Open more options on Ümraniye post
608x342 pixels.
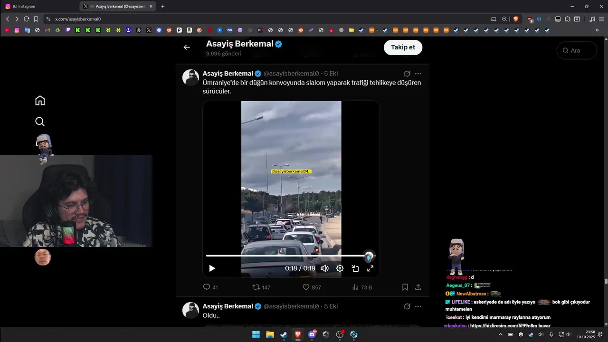(x=418, y=74)
